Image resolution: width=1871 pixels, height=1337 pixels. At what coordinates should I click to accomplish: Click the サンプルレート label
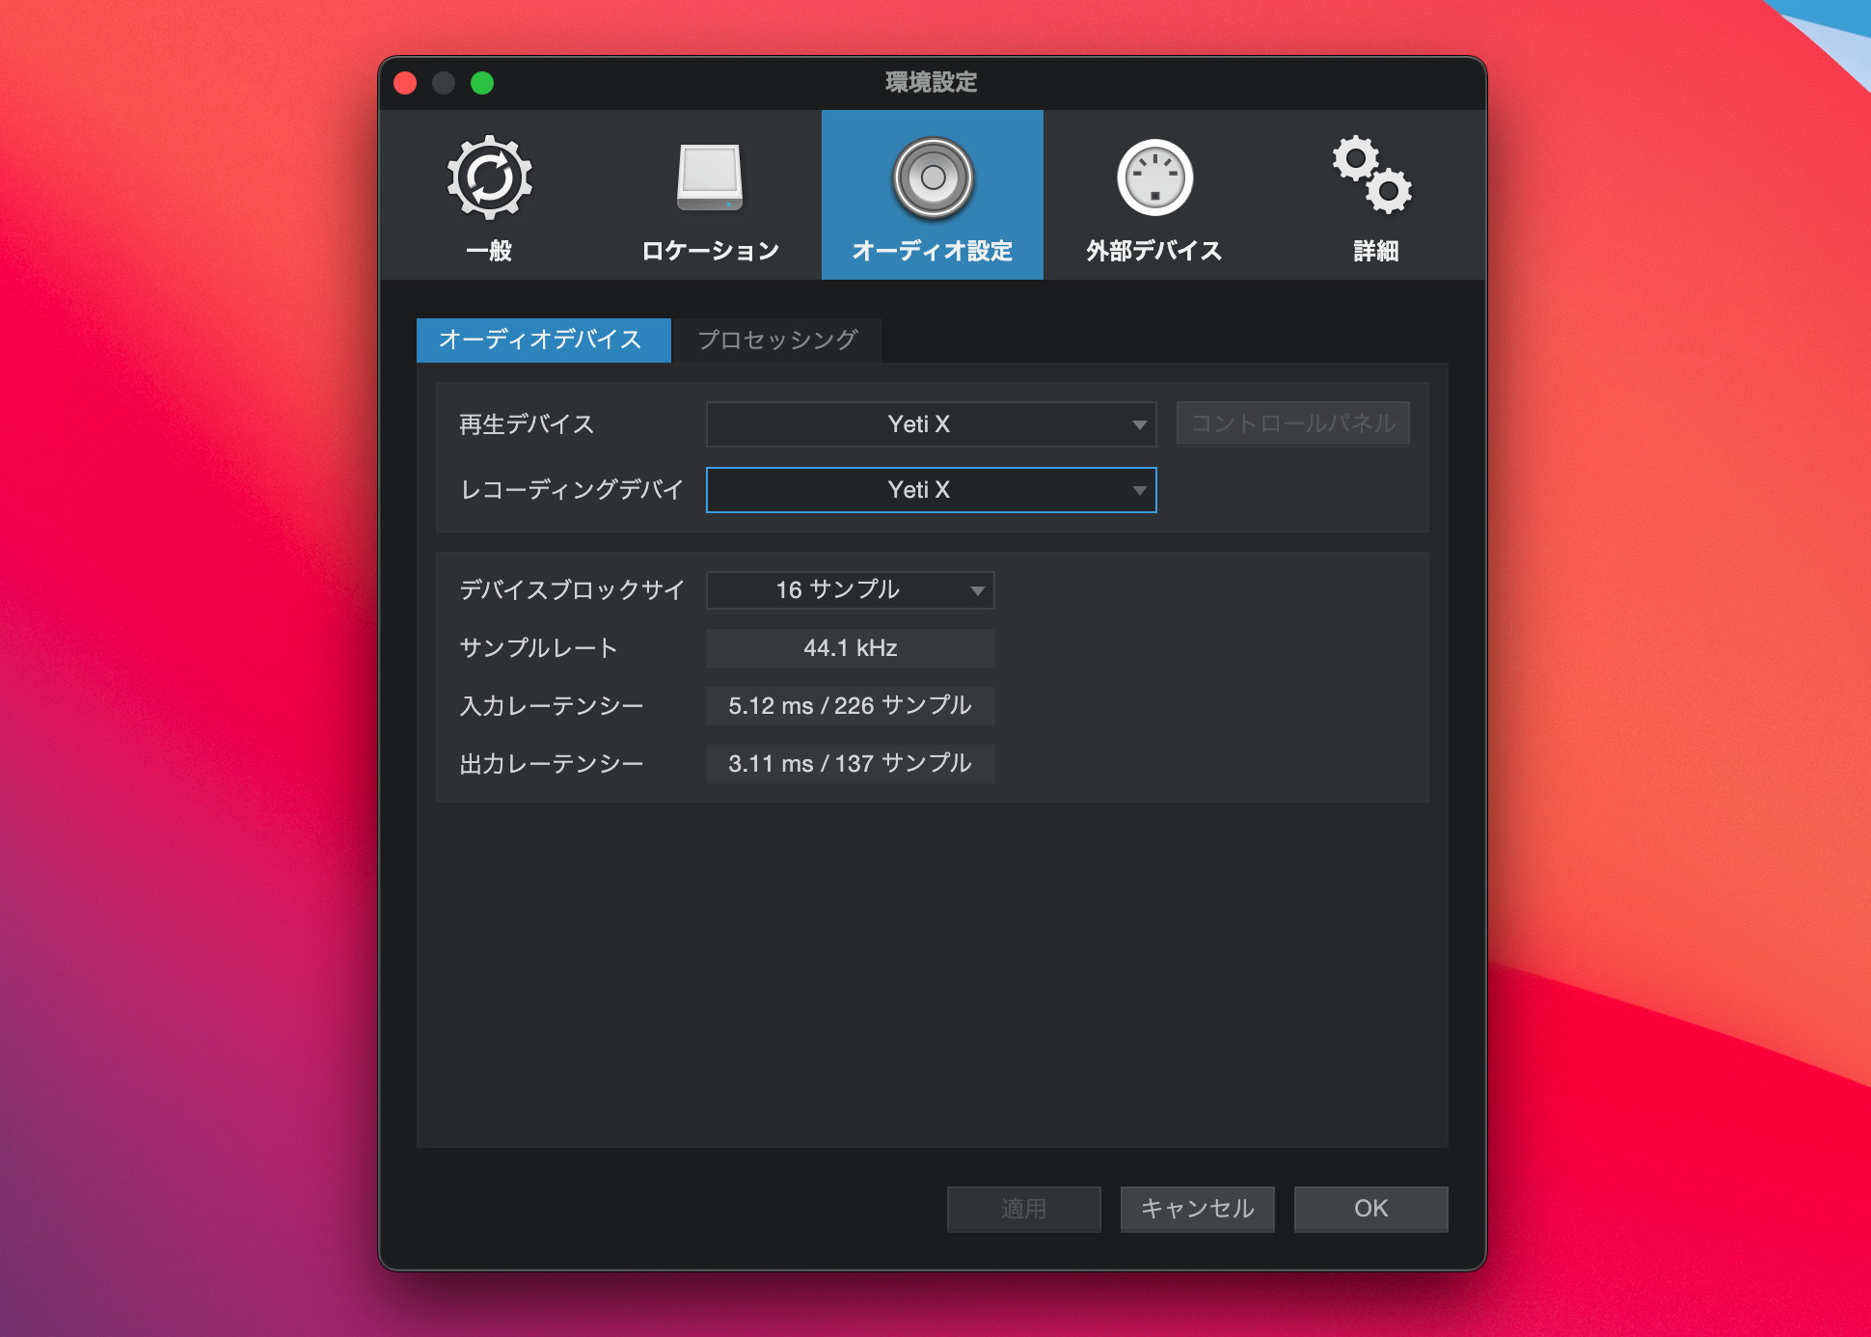[x=538, y=648]
